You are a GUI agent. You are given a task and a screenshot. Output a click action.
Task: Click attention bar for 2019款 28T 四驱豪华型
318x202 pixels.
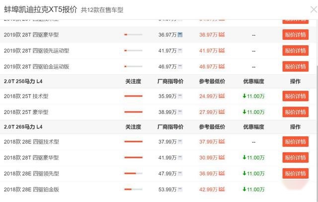click(134, 35)
